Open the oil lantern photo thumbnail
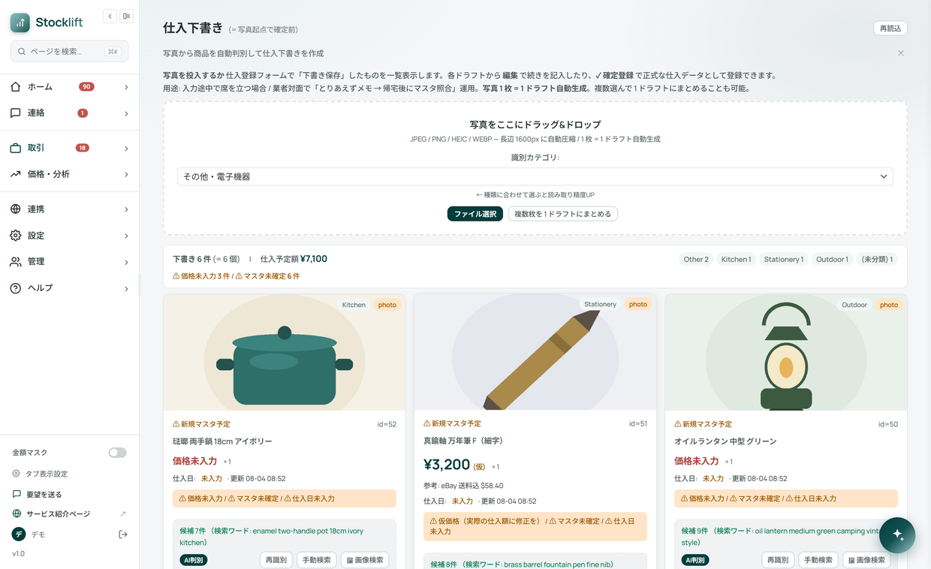 (x=786, y=352)
